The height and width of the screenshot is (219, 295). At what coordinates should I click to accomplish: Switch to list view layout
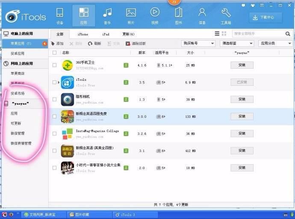217,34
